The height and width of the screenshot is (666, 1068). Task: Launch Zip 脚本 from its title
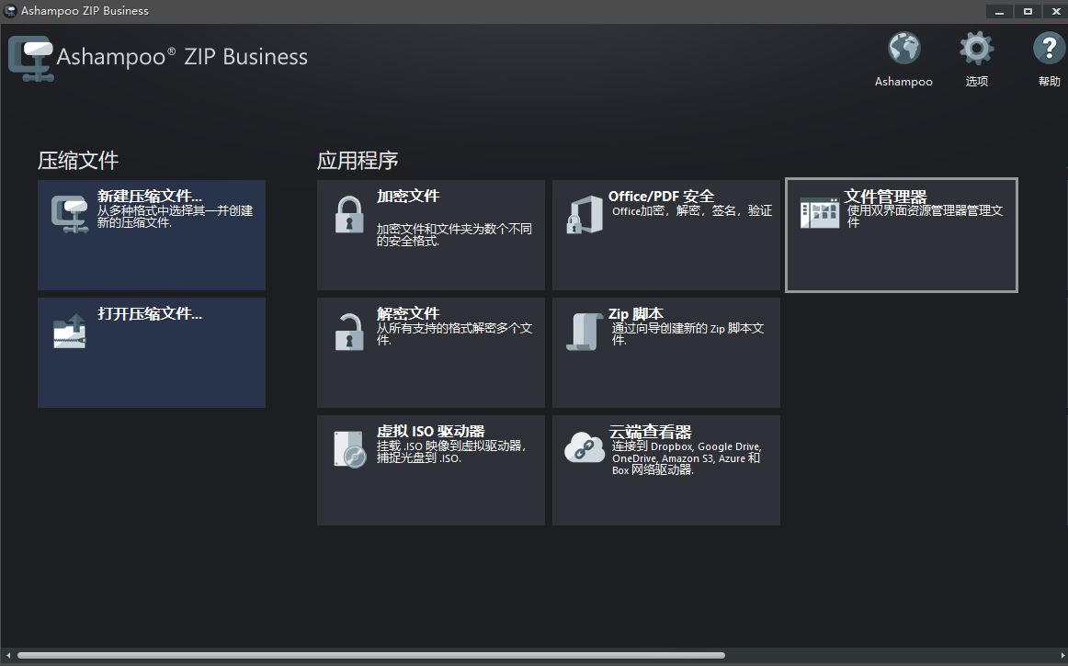tap(635, 314)
